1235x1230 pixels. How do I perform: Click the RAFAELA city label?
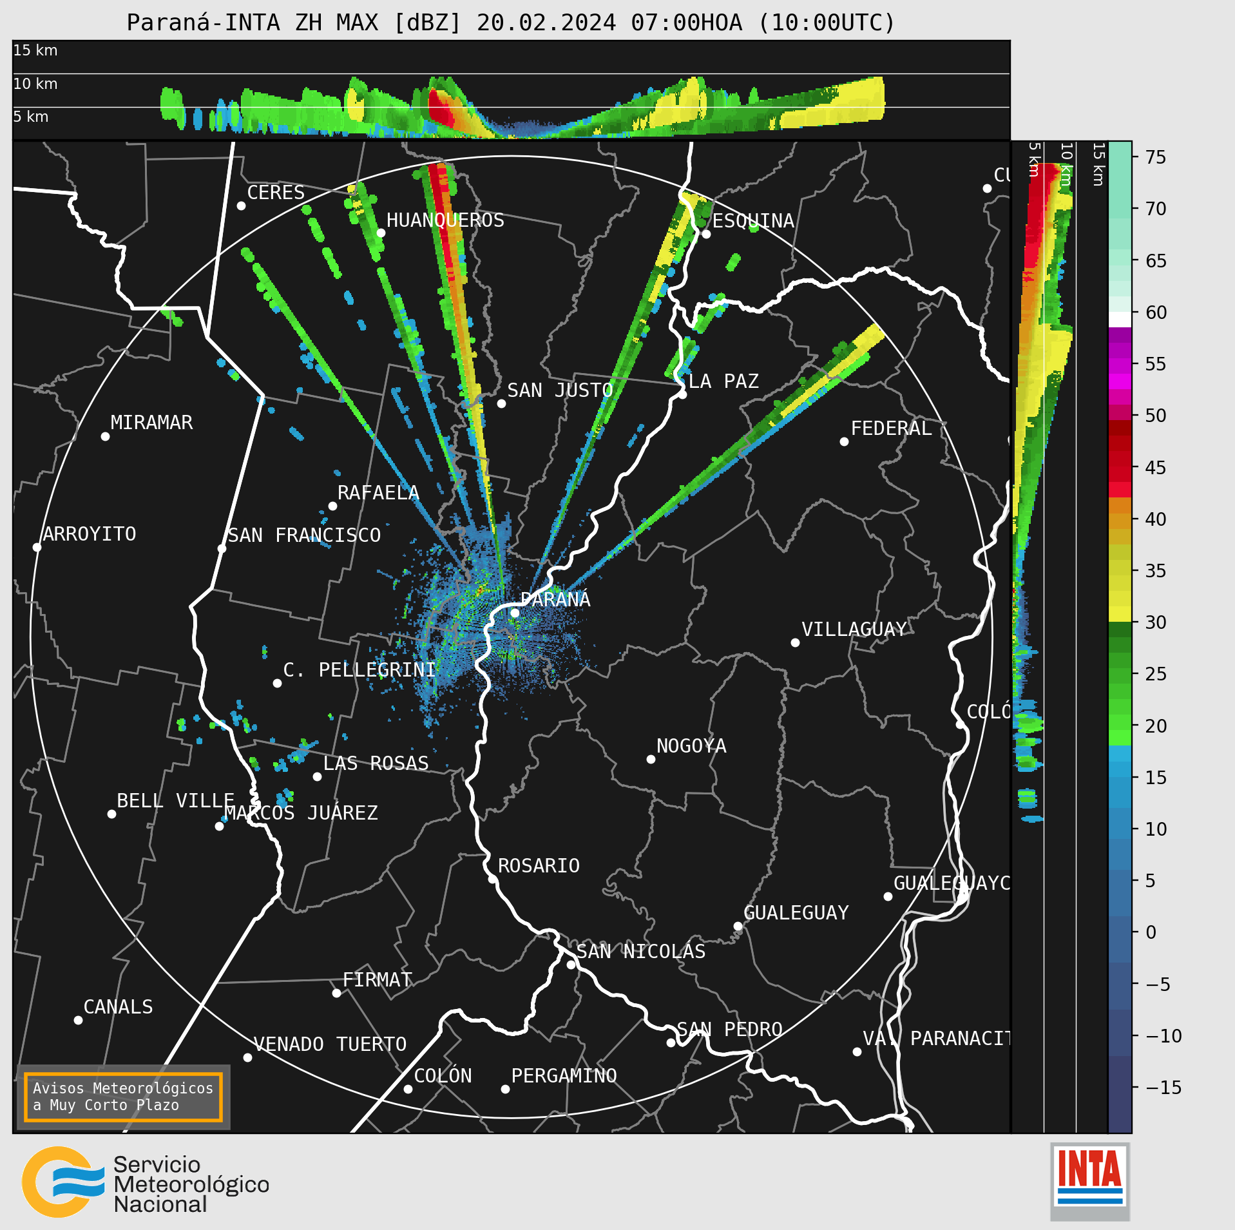[x=378, y=493]
